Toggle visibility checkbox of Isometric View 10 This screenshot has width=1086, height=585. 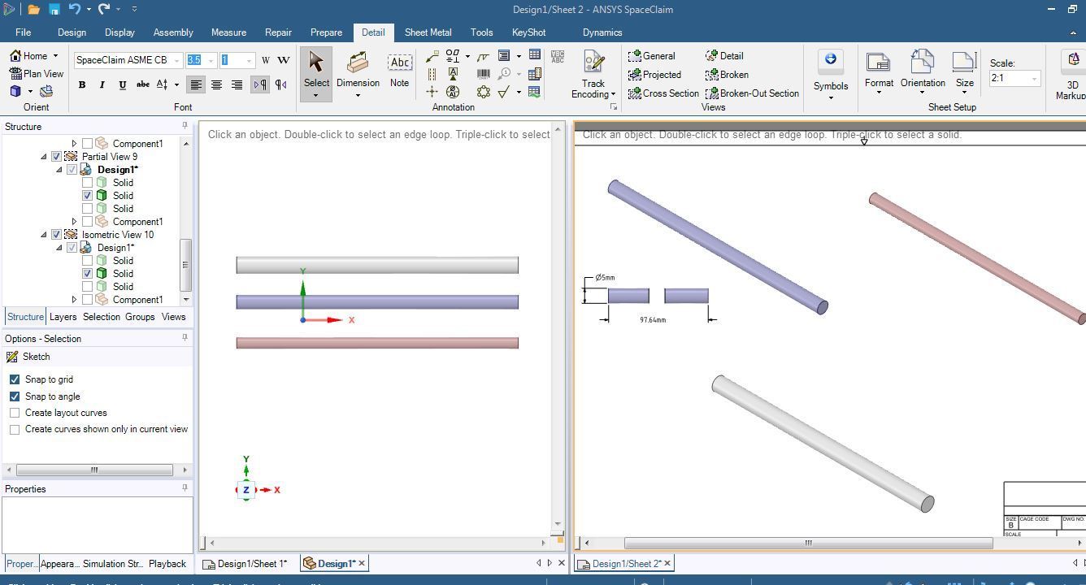pos(56,235)
